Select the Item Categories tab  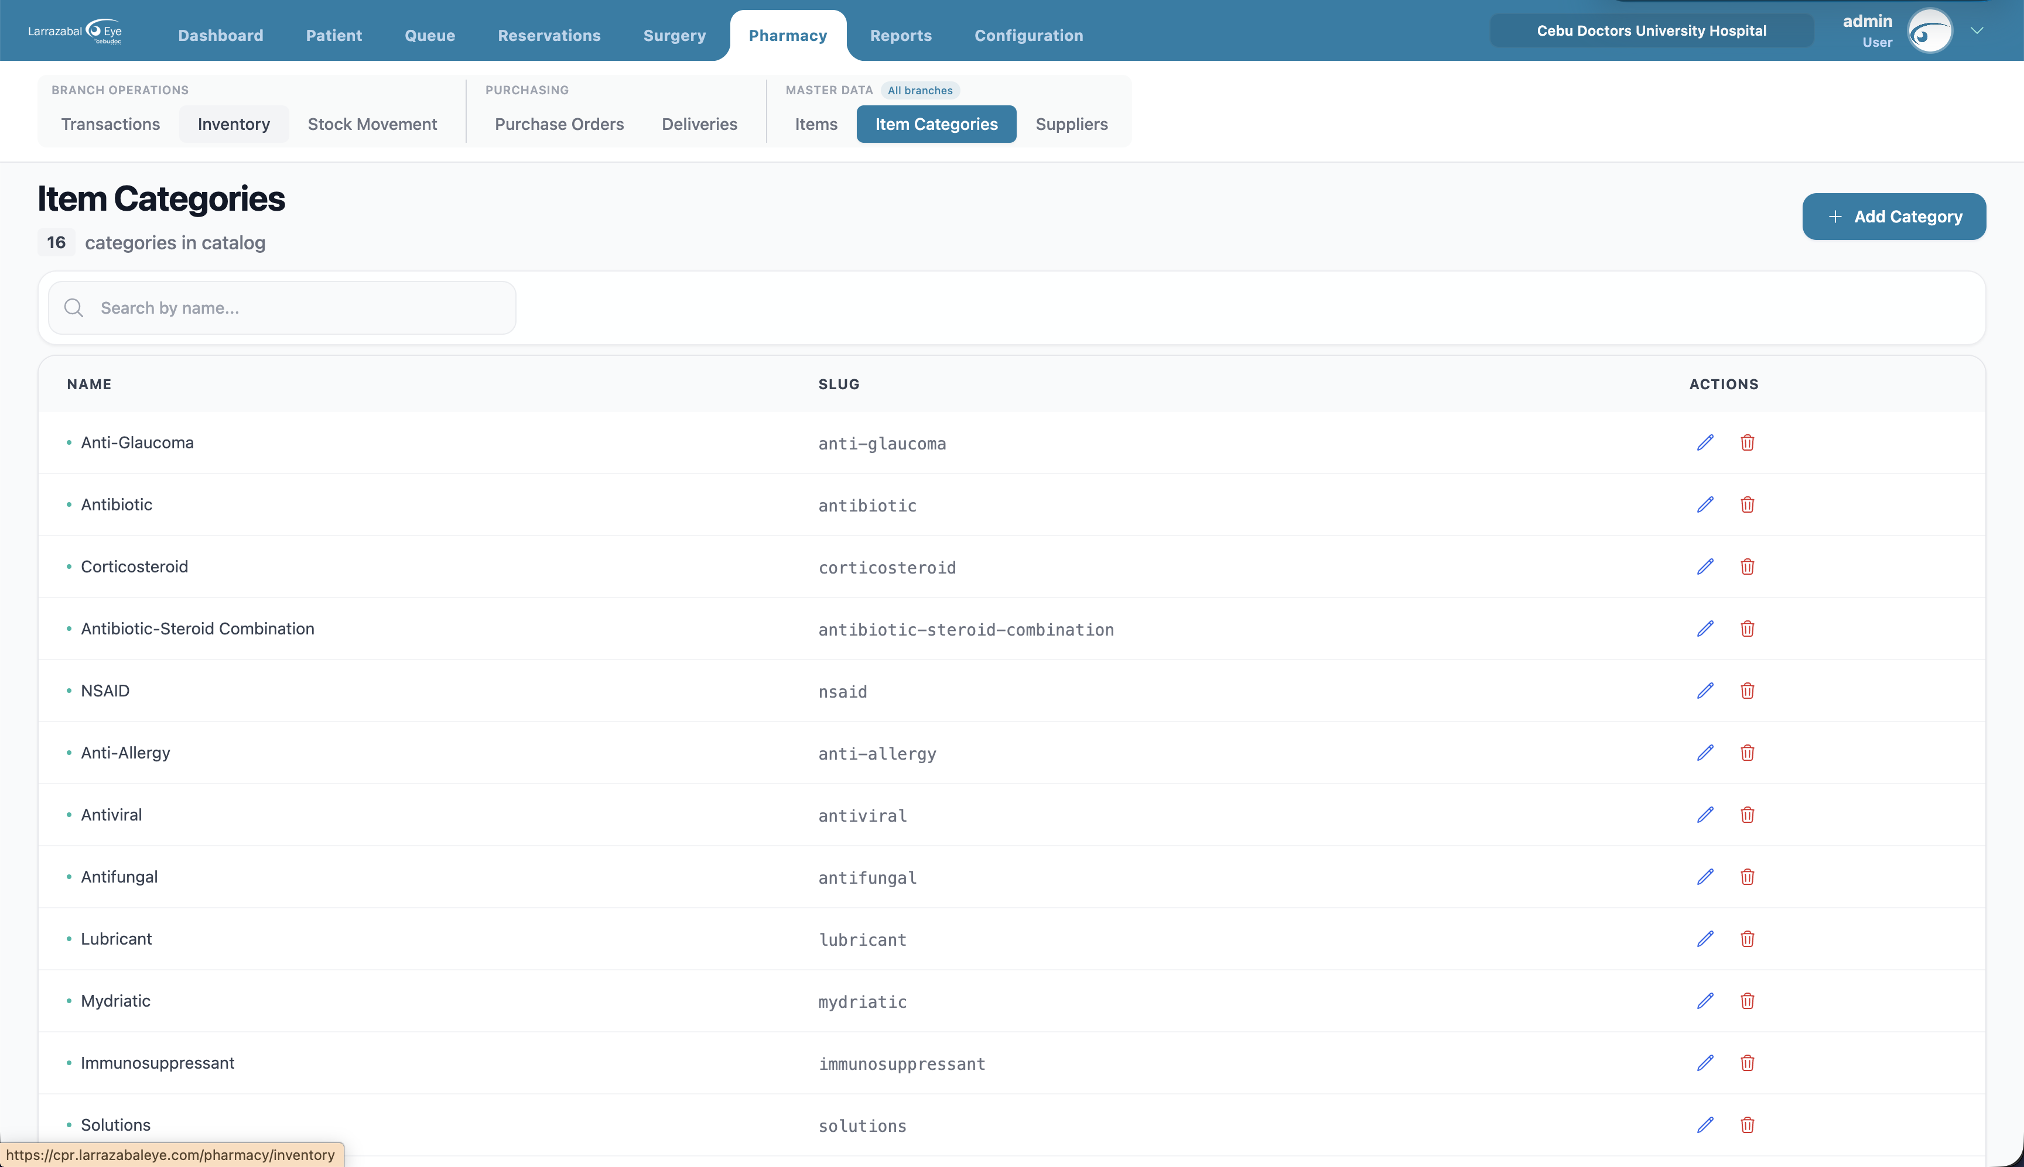point(936,124)
